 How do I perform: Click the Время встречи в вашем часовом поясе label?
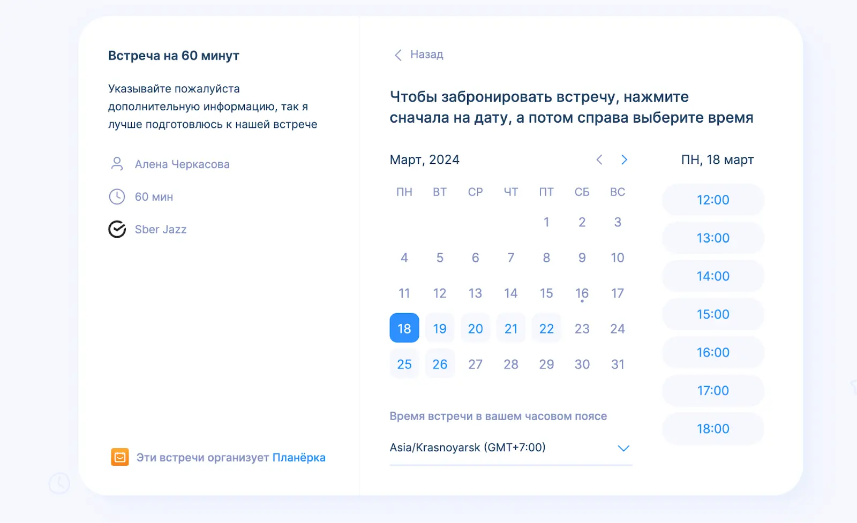tap(498, 416)
